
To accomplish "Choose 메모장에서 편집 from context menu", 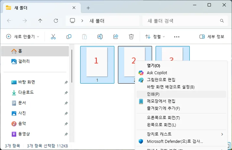I will [181, 101].
